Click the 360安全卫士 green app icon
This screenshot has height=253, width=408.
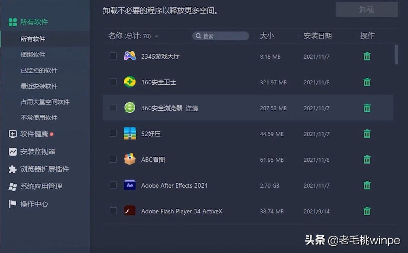pyautogui.click(x=130, y=82)
